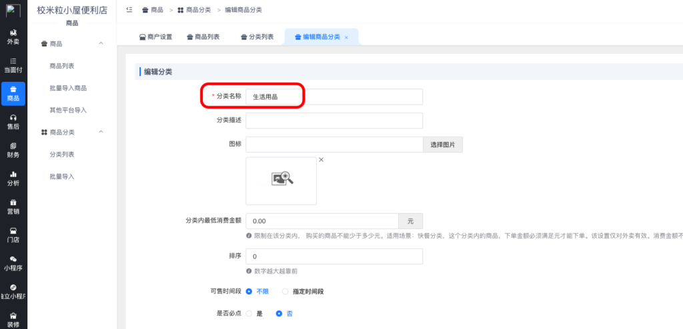Click the icon image preview thumbnail
The image size is (683, 329).
281,181
